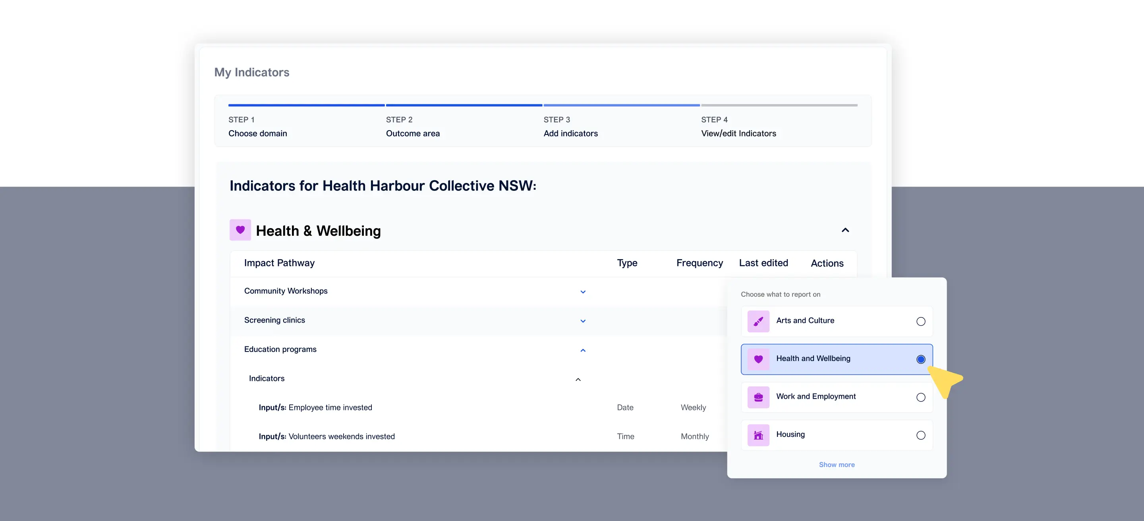Click the Impact Pathway column header
Image resolution: width=1144 pixels, height=521 pixels.
279,263
